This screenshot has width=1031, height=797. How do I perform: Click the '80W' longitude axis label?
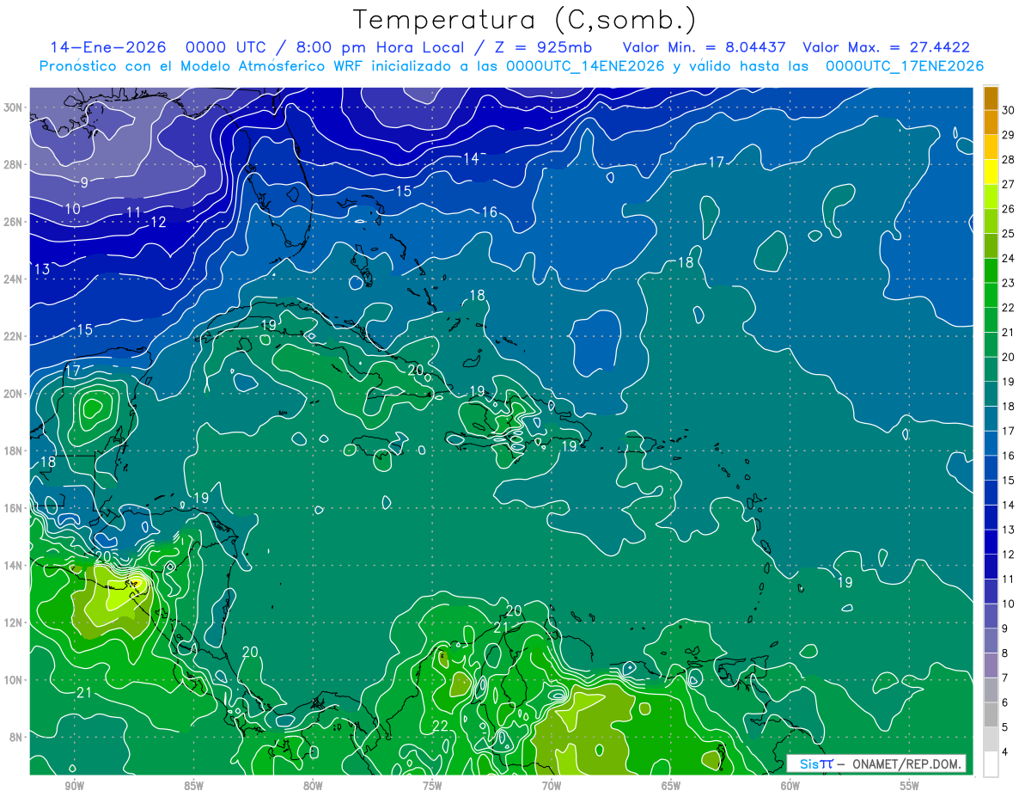[313, 786]
